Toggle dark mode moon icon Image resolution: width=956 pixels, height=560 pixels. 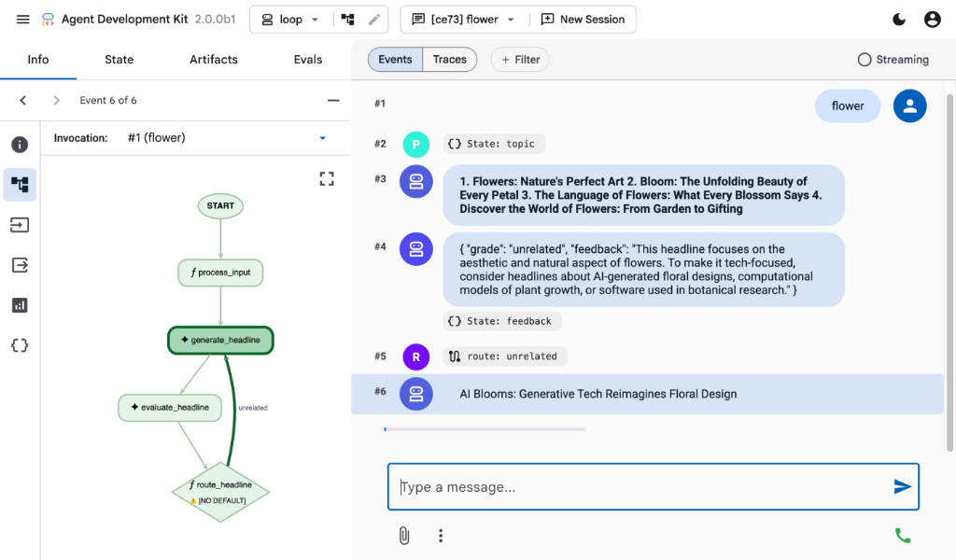click(x=899, y=20)
